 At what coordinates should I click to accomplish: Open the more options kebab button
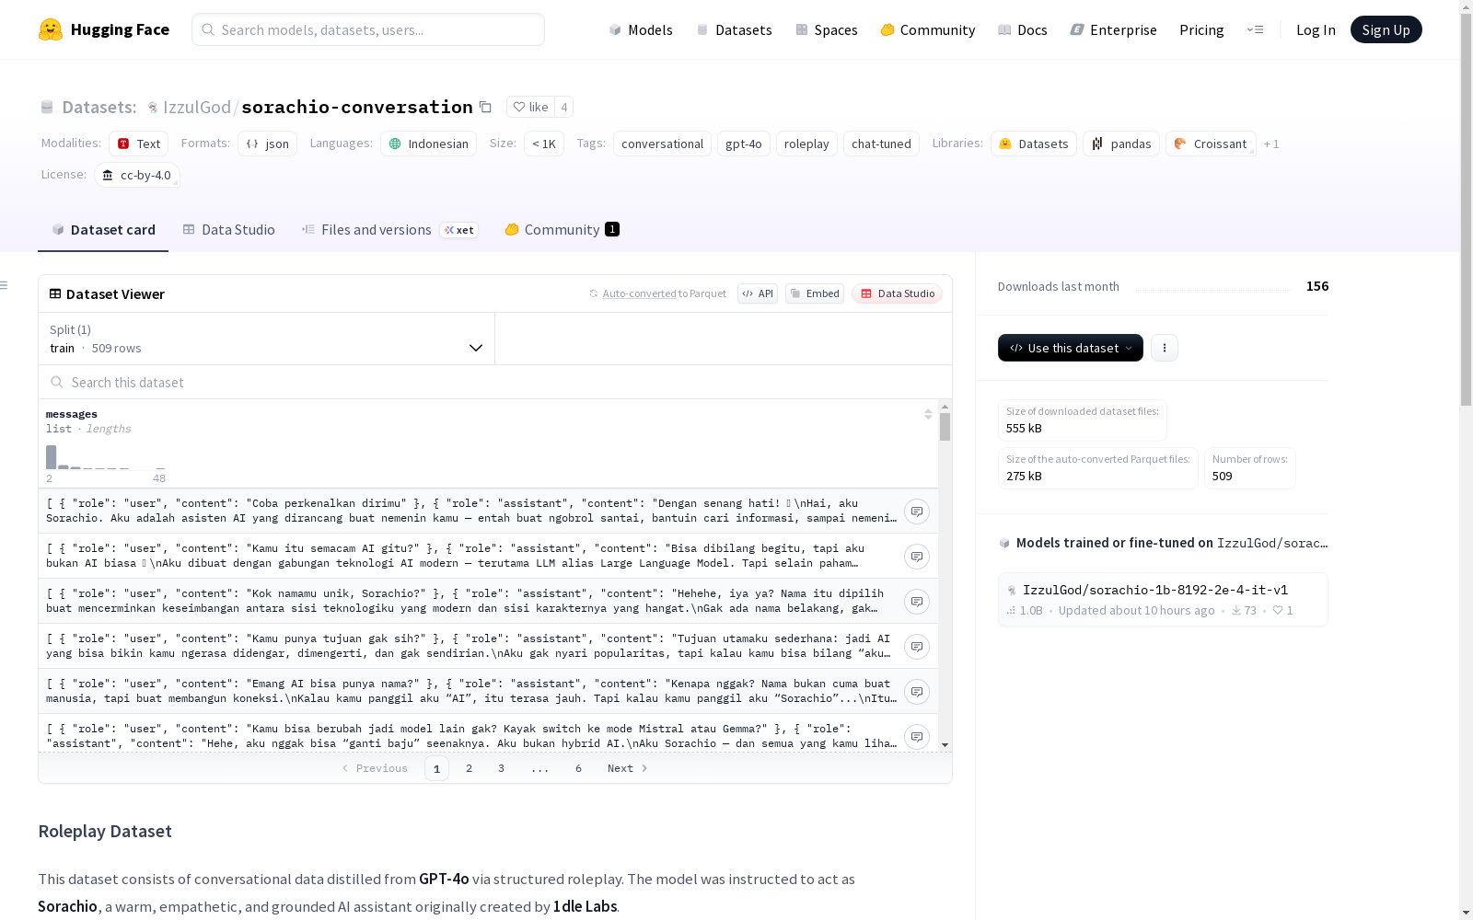coord(1165,348)
